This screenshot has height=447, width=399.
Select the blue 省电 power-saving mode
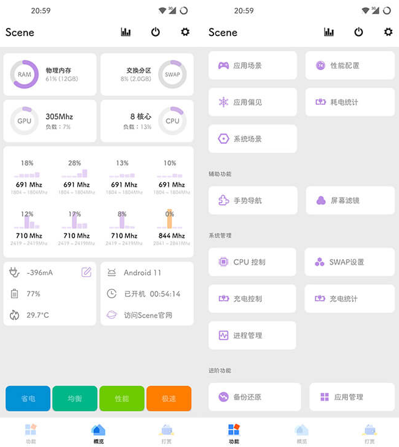(28, 399)
